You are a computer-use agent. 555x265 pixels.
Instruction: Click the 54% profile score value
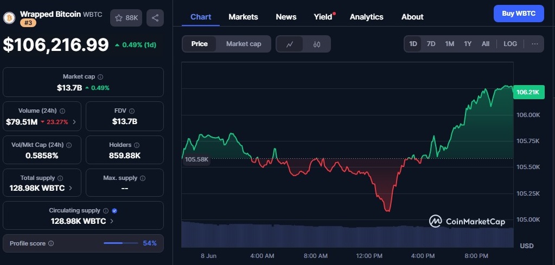click(150, 243)
